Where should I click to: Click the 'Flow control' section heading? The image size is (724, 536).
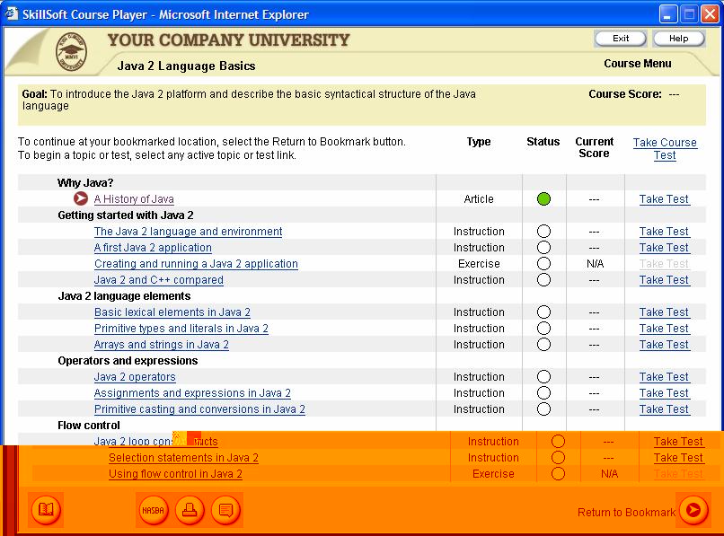pyautogui.click(x=89, y=426)
